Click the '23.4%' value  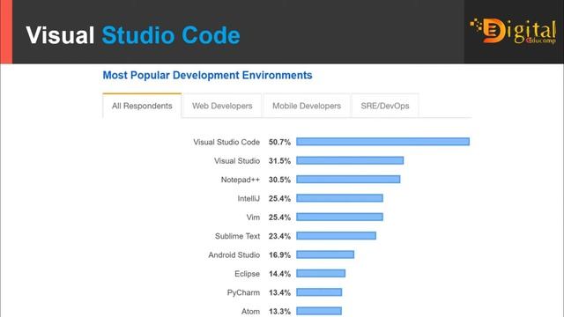[279, 236]
